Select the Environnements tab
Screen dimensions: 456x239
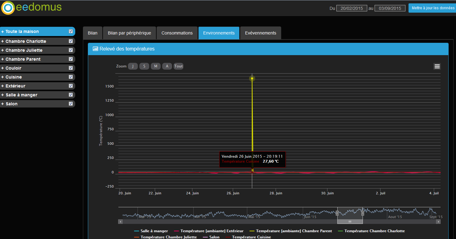[219, 33]
